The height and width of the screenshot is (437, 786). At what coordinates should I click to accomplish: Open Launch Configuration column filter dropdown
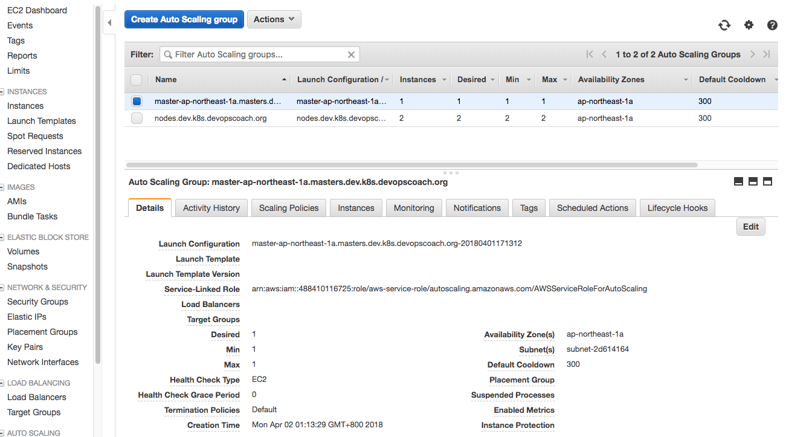(387, 80)
